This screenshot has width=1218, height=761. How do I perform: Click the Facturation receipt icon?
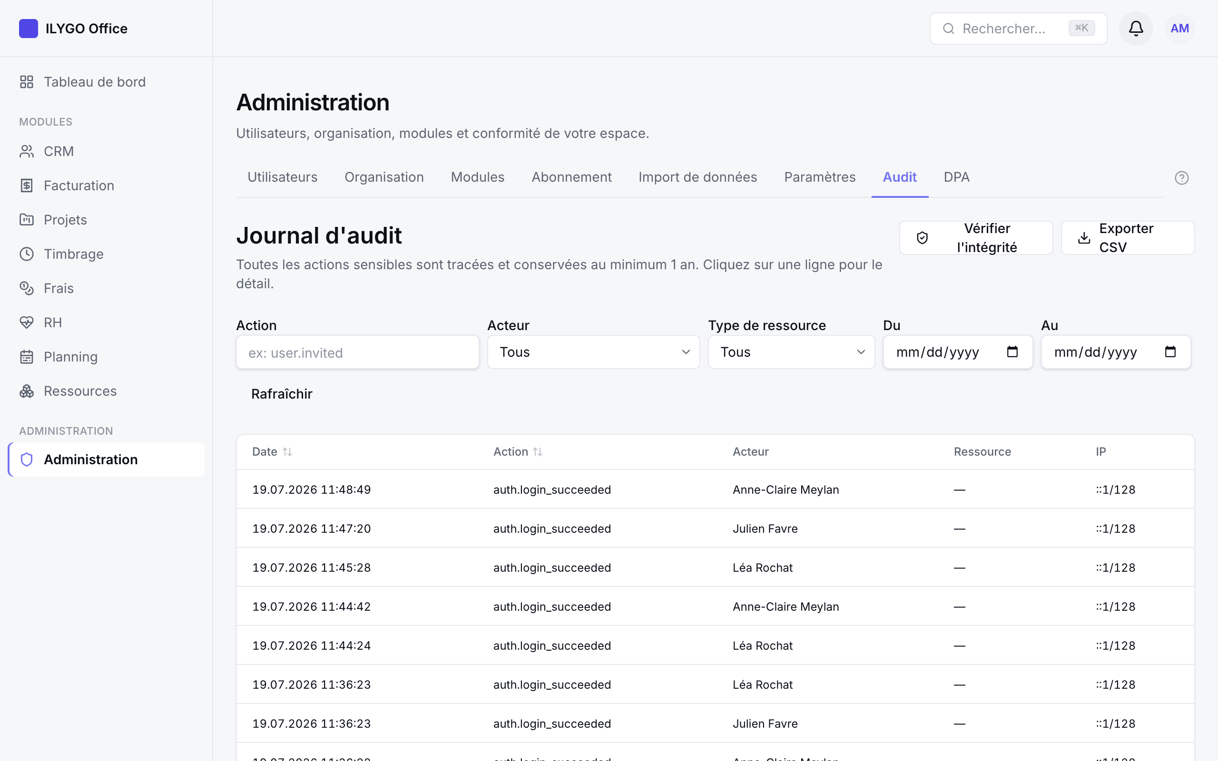point(27,185)
